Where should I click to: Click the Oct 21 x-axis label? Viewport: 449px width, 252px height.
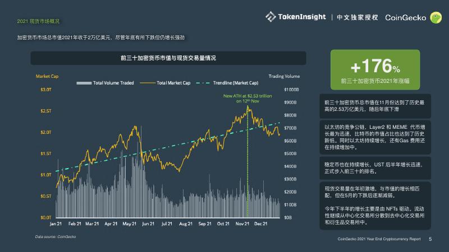[223, 223]
